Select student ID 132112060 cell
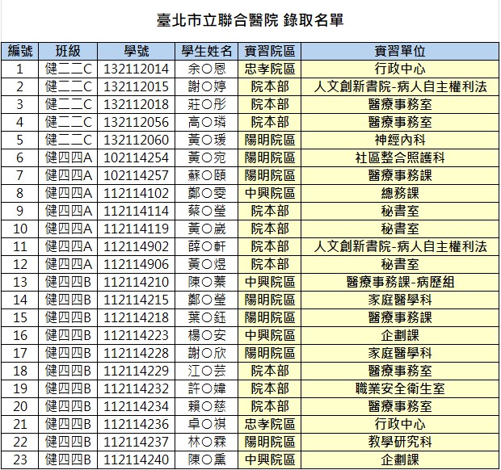Image resolution: width=501 pixels, height=470 pixels. coord(137,140)
